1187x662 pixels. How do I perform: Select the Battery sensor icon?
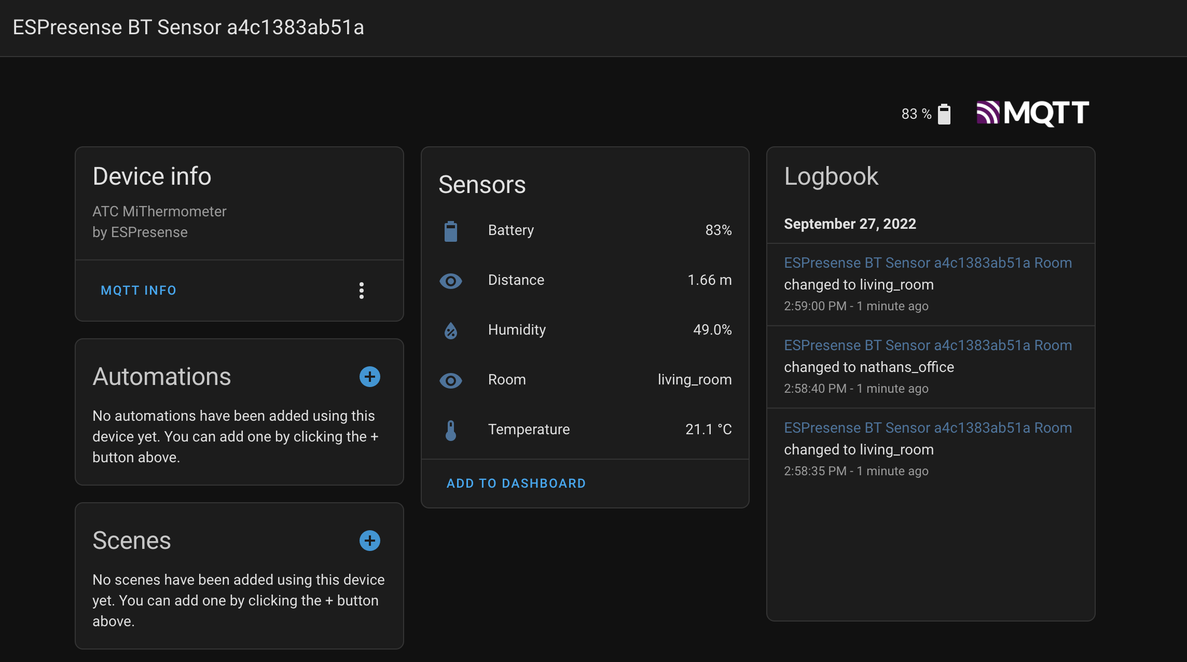click(451, 231)
